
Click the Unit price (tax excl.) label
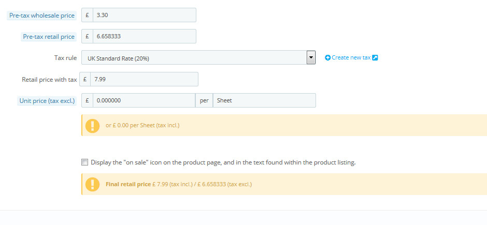tap(47, 101)
